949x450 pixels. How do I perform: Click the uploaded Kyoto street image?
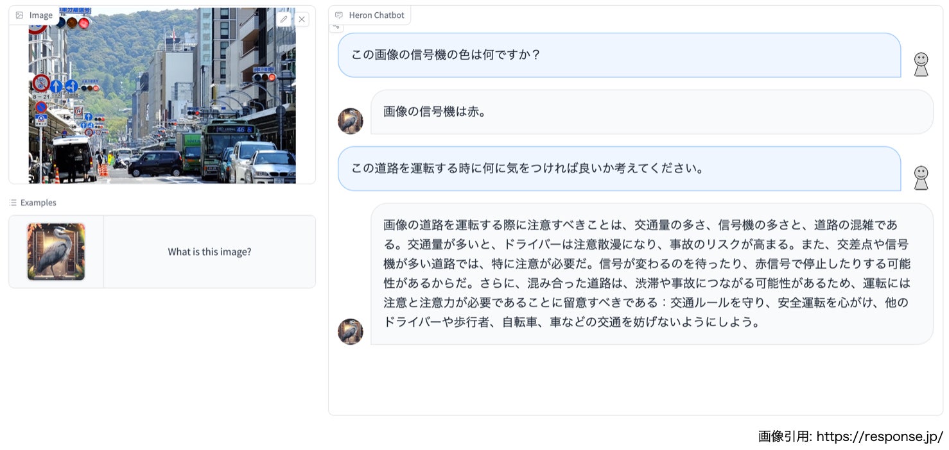pos(162,96)
